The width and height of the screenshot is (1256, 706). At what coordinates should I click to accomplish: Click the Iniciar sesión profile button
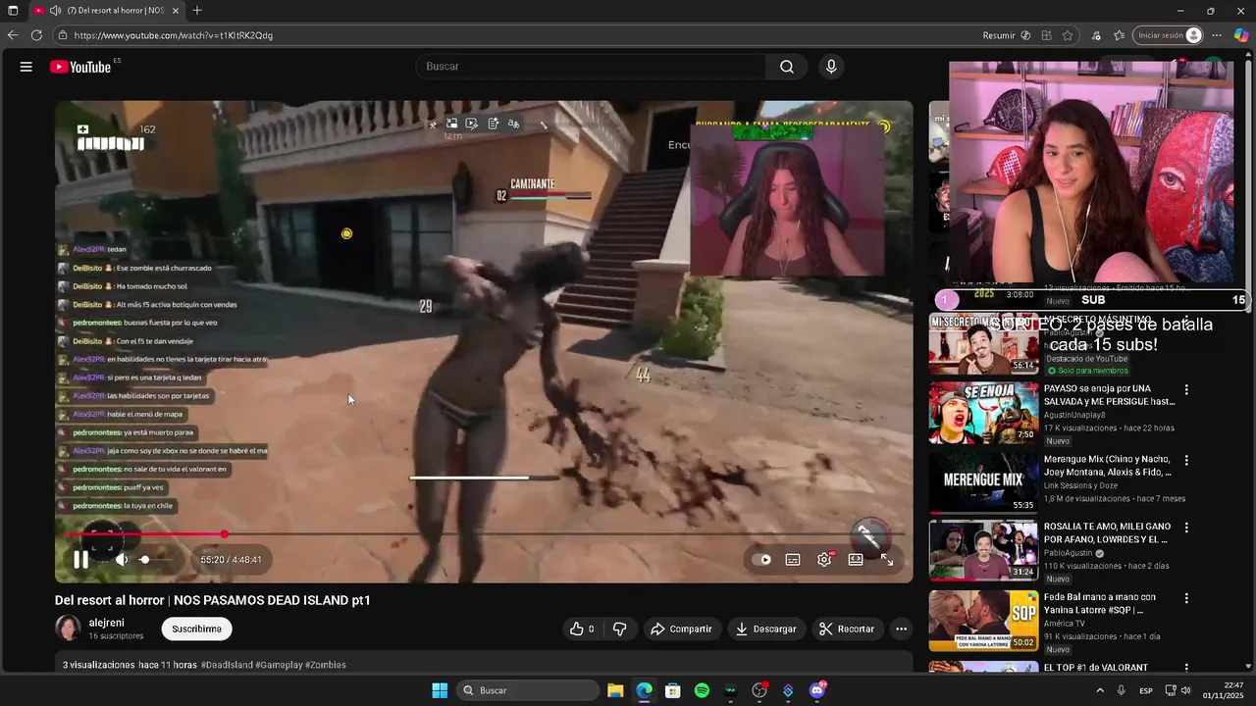coord(1168,35)
